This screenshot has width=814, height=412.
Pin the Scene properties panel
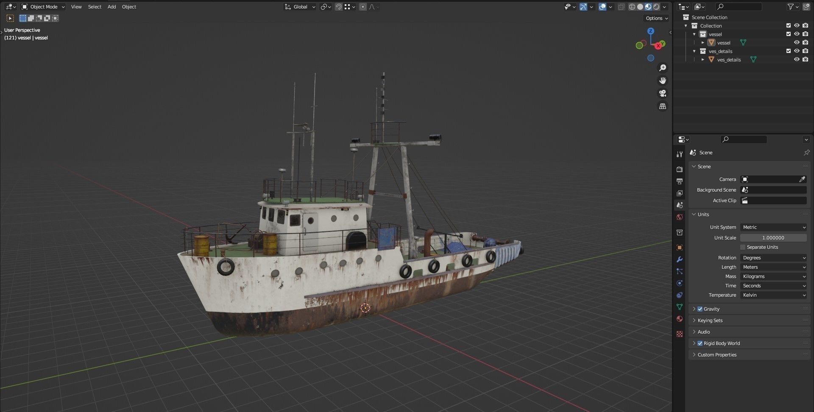coord(806,153)
